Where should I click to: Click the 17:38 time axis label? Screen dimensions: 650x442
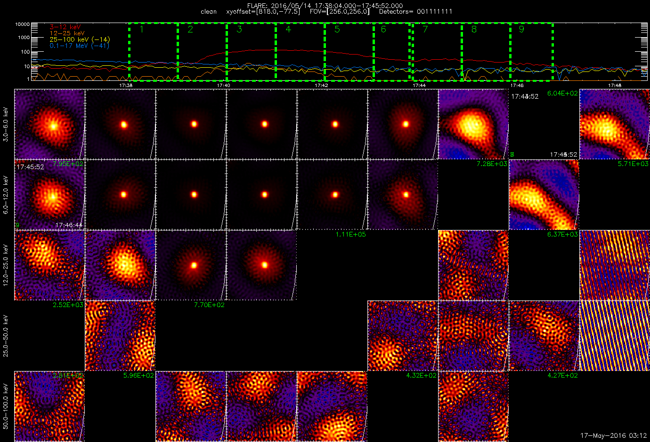[x=125, y=86]
